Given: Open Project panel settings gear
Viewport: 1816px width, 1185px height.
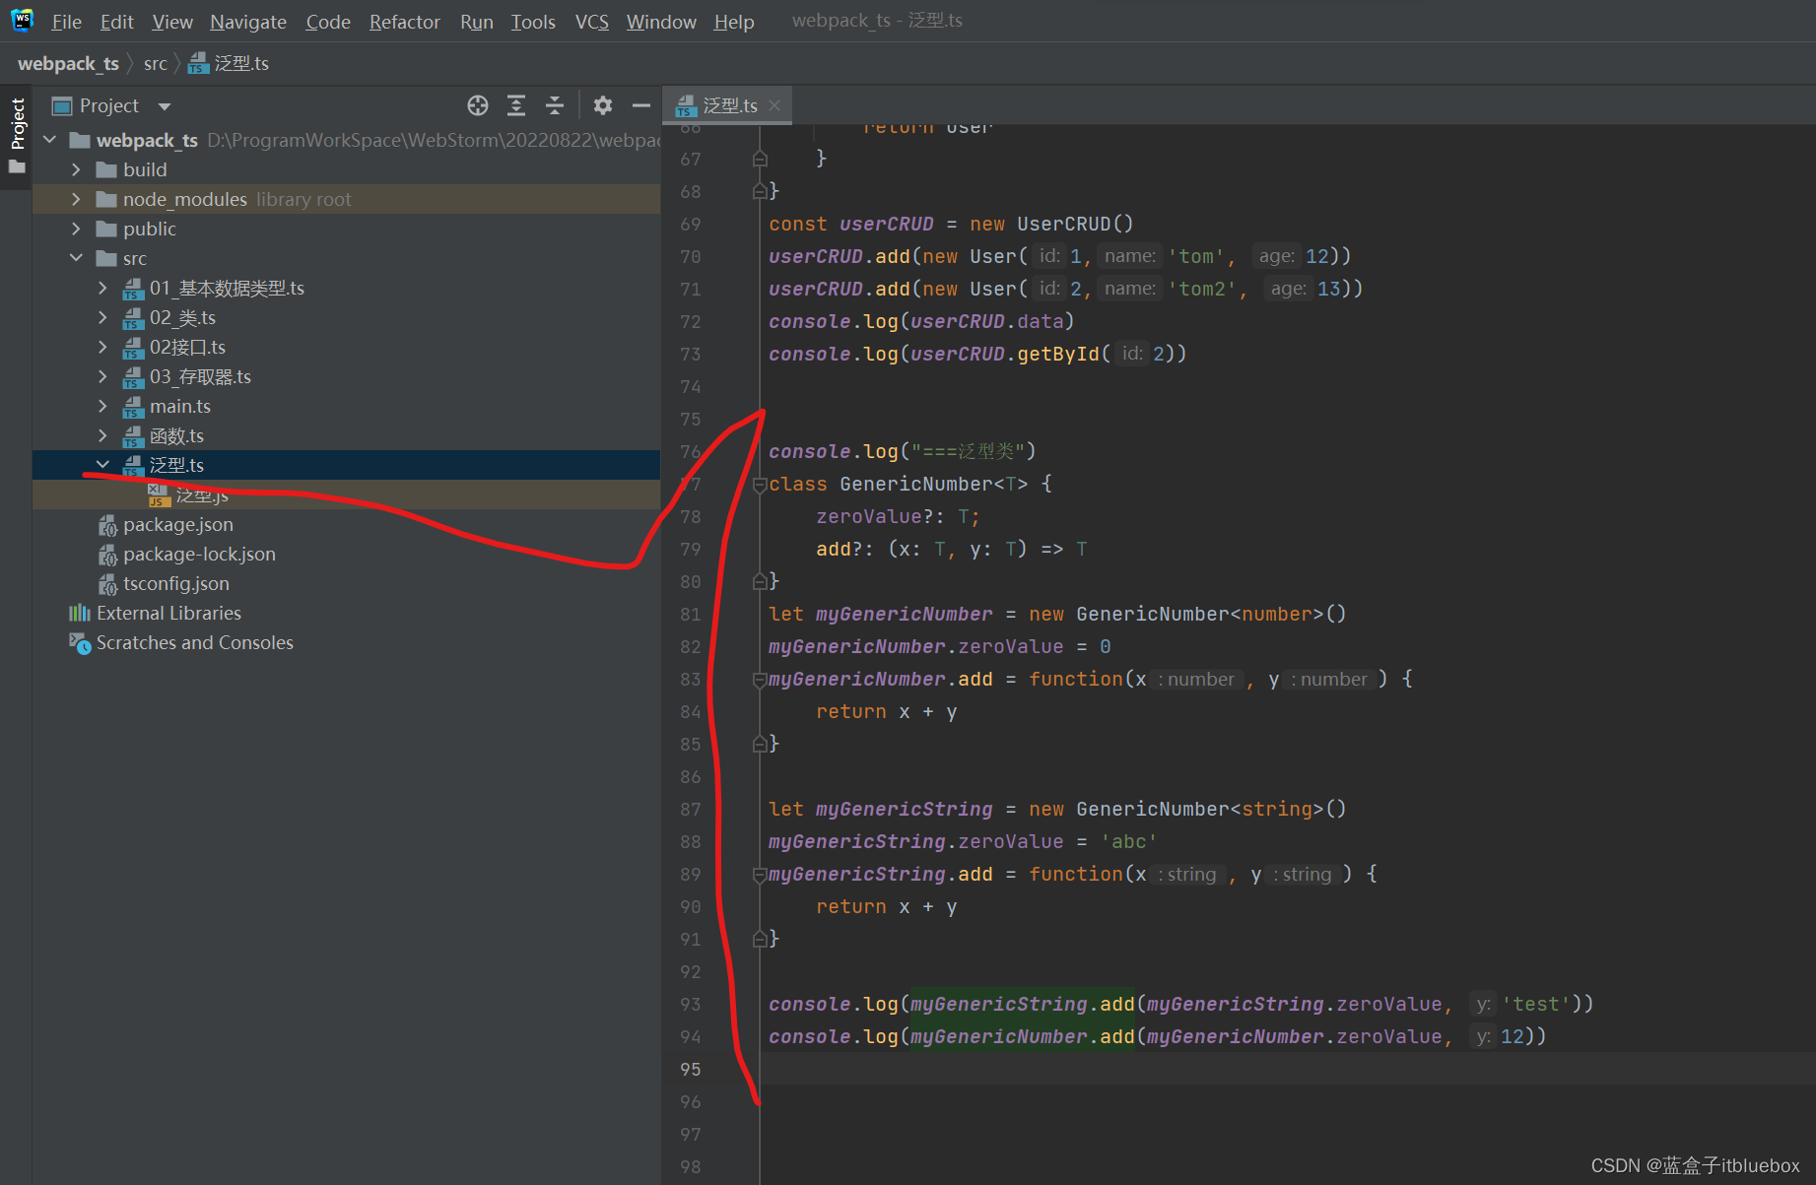Looking at the screenshot, I should tap(603, 105).
